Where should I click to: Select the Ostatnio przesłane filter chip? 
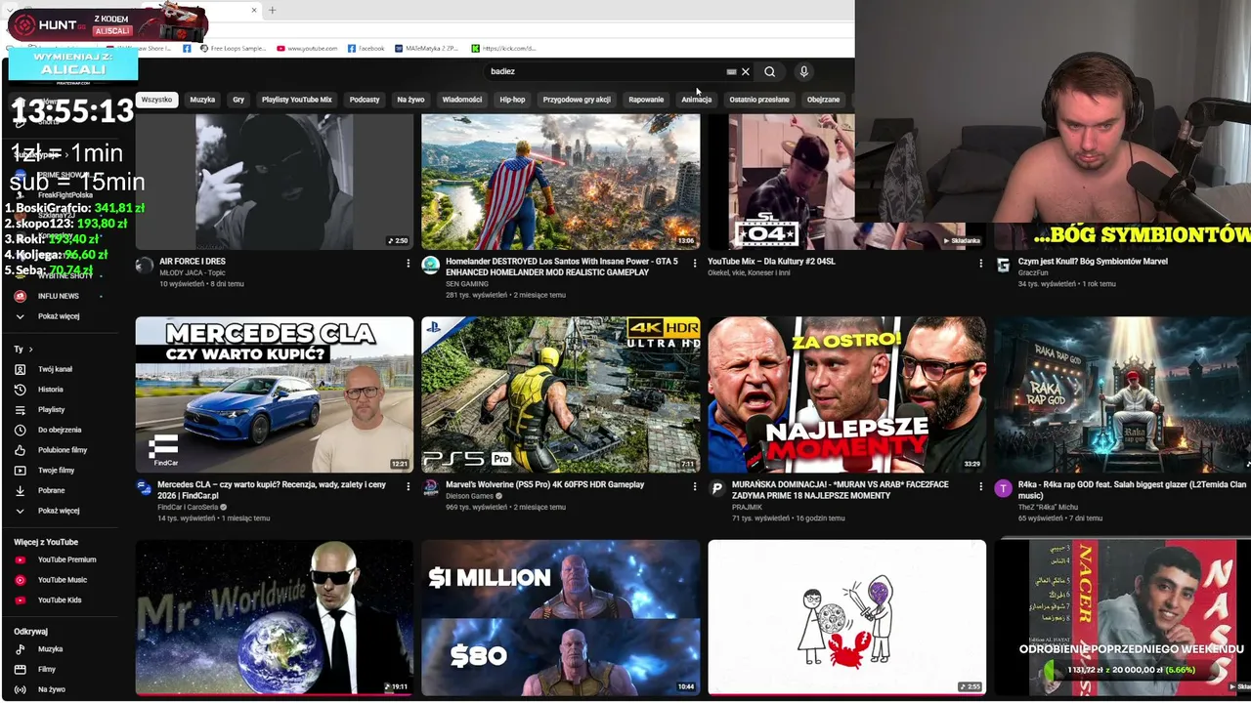(x=759, y=100)
